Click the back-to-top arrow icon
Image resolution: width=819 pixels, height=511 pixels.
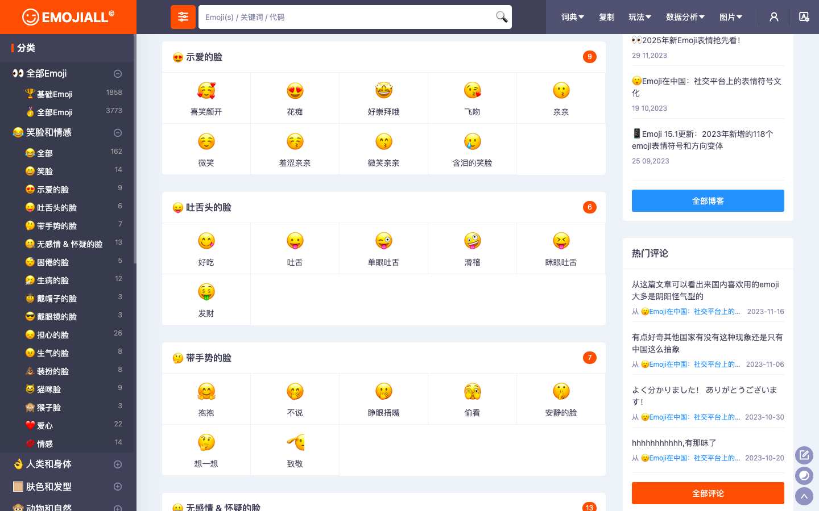pyautogui.click(x=804, y=496)
